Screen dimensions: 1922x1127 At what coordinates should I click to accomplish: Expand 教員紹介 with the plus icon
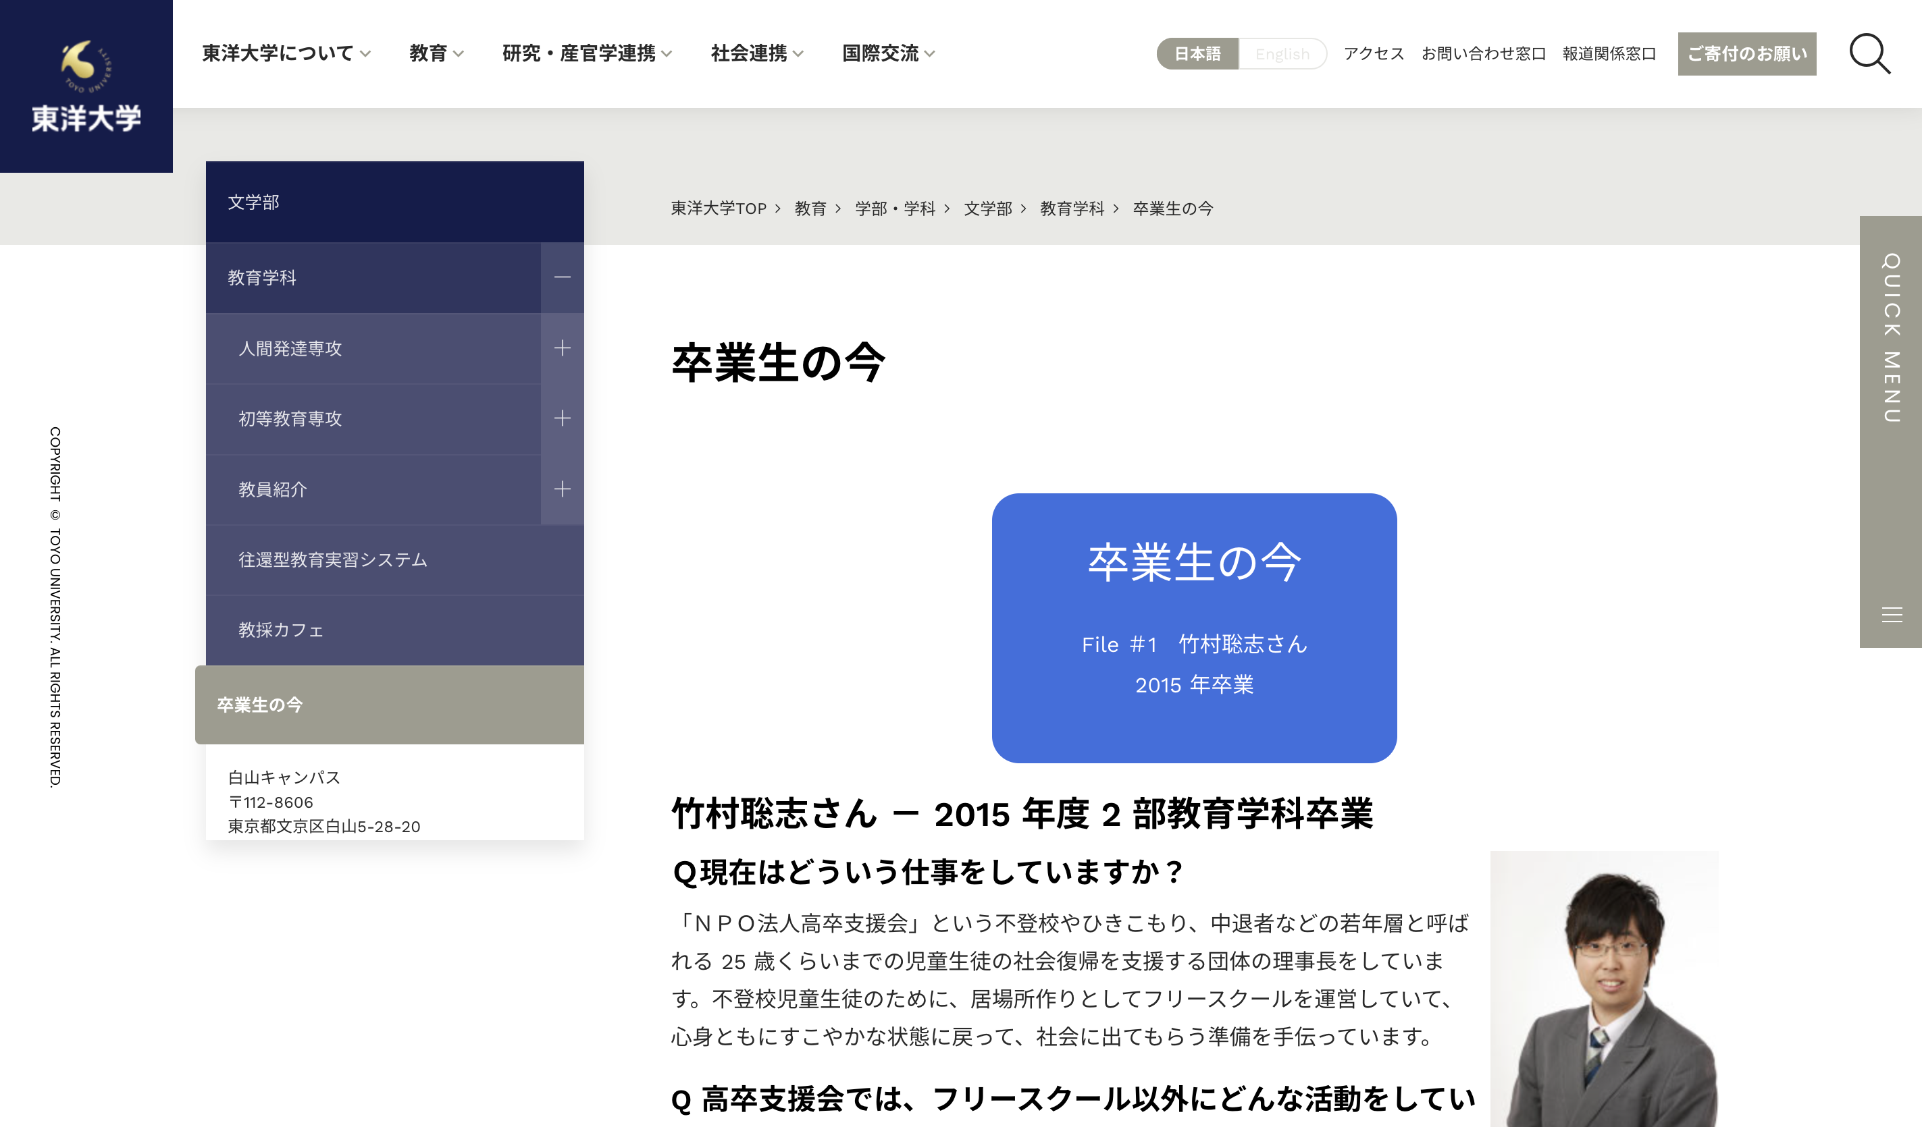(x=562, y=489)
